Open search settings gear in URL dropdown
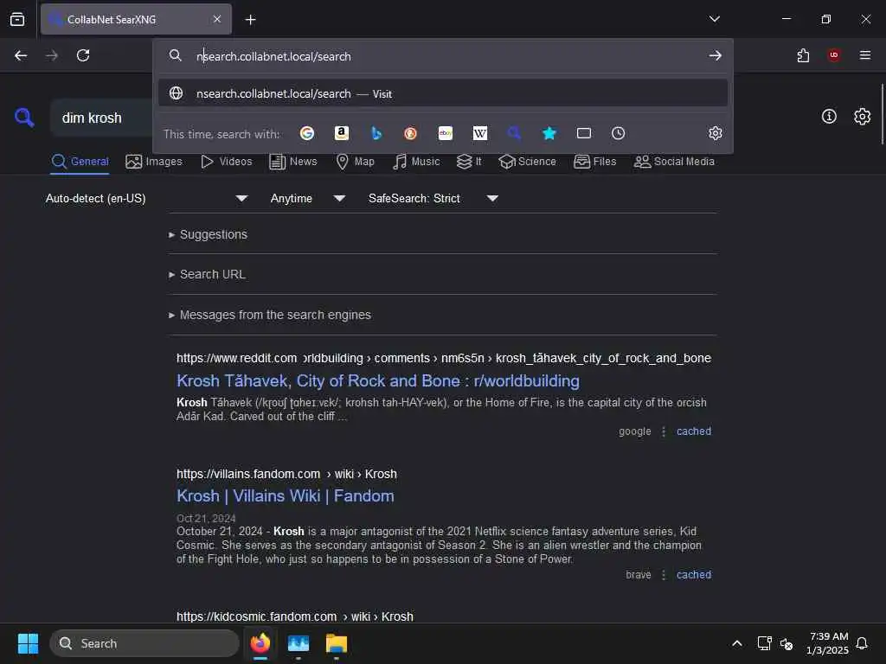 [716, 133]
